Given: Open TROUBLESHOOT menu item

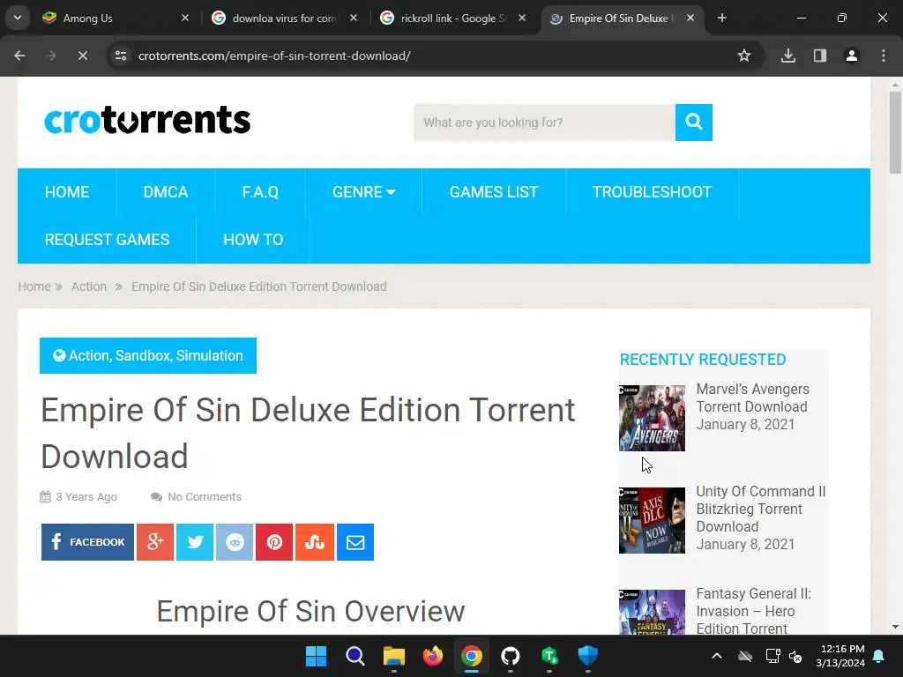Looking at the screenshot, I should click(652, 192).
